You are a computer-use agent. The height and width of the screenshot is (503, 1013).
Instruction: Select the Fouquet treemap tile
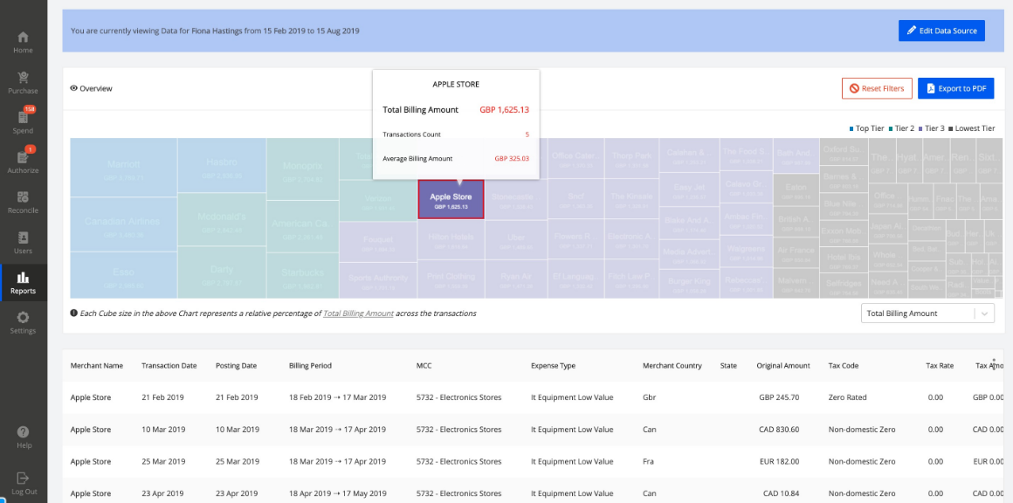(x=378, y=242)
